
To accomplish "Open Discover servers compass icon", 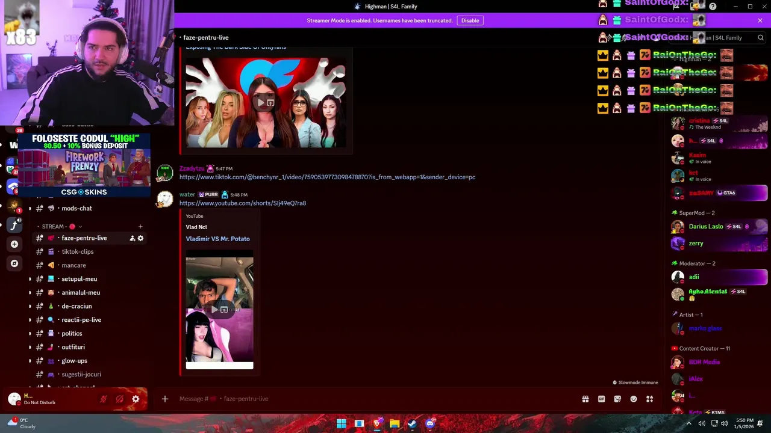I will (14, 263).
